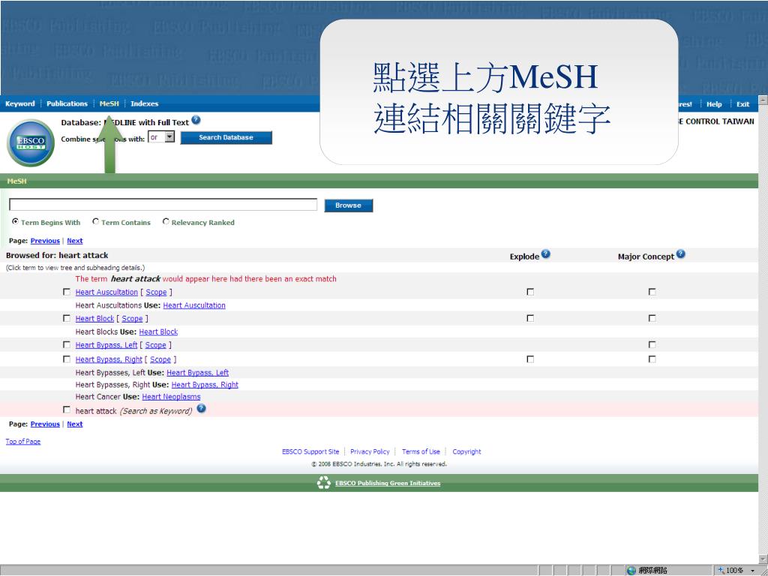Go to Next page at top
This screenshot has height=576, width=768.
[x=75, y=241]
